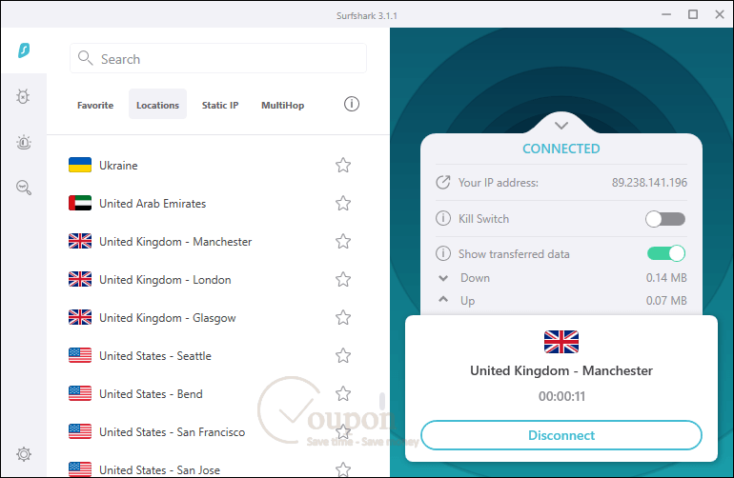Click the IP address 89.238.141.196
The image size is (734, 478).
(649, 183)
